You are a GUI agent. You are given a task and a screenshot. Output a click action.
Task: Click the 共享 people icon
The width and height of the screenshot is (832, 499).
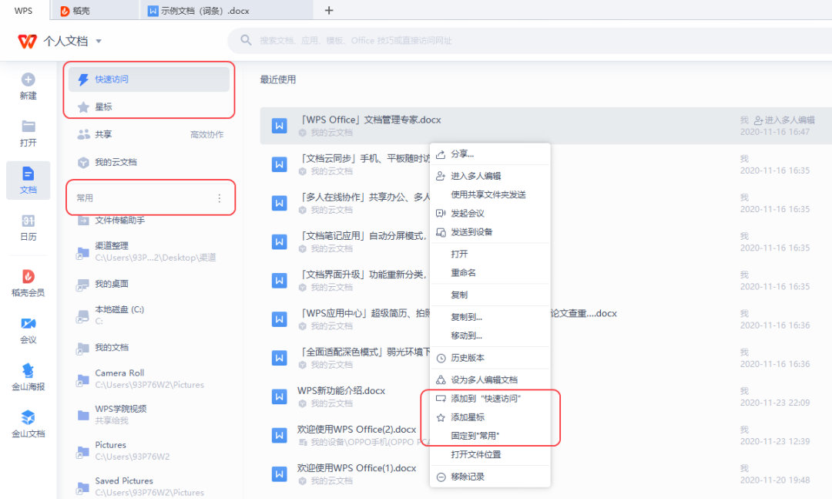coord(83,134)
